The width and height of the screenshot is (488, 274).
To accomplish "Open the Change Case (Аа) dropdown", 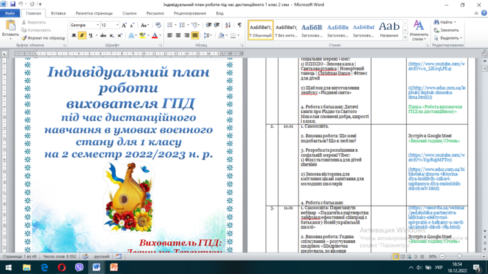I will (145, 25).
